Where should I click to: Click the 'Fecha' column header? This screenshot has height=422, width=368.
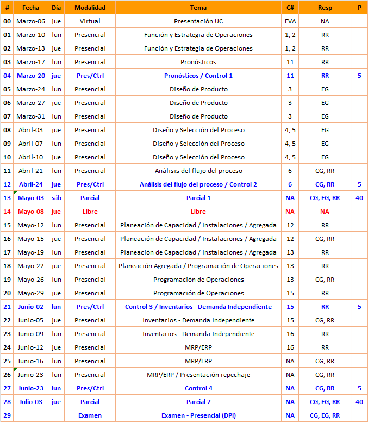(30, 8)
